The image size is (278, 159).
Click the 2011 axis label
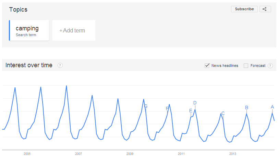[181, 154]
